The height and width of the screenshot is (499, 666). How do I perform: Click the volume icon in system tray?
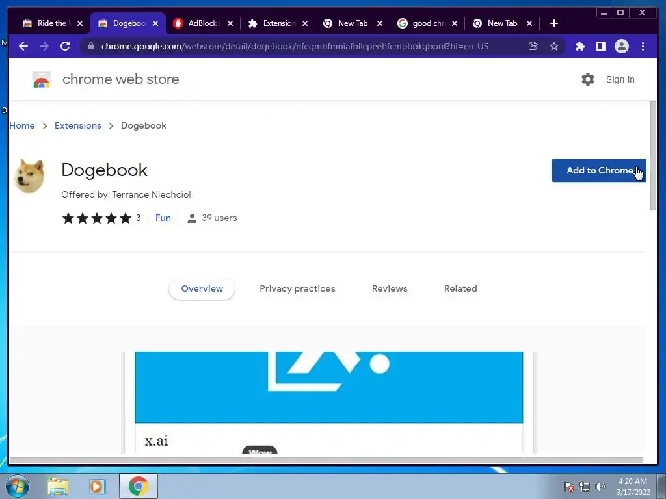click(600, 487)
